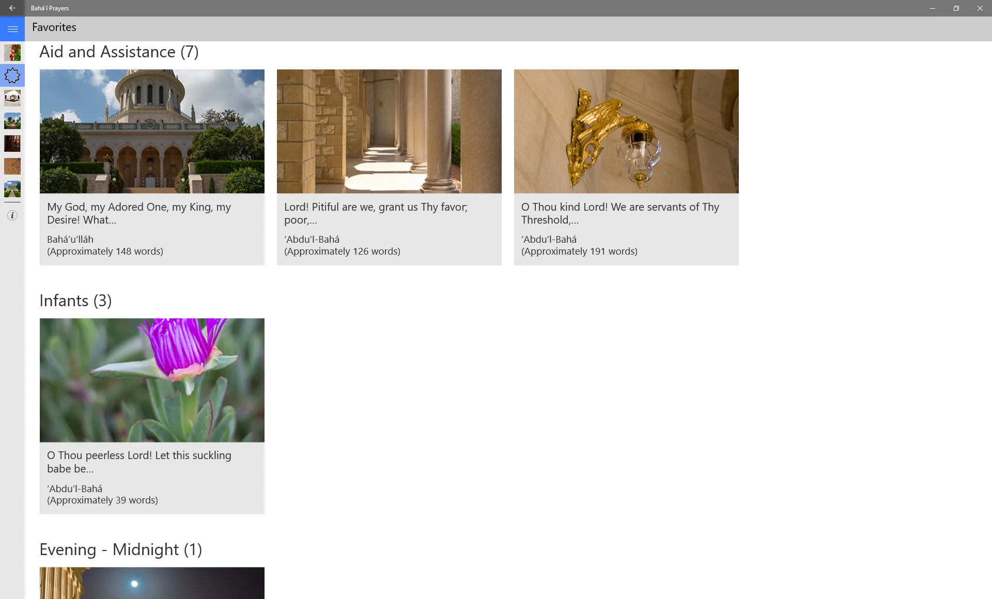Open the purple flower prayer image

click(152, 380)
